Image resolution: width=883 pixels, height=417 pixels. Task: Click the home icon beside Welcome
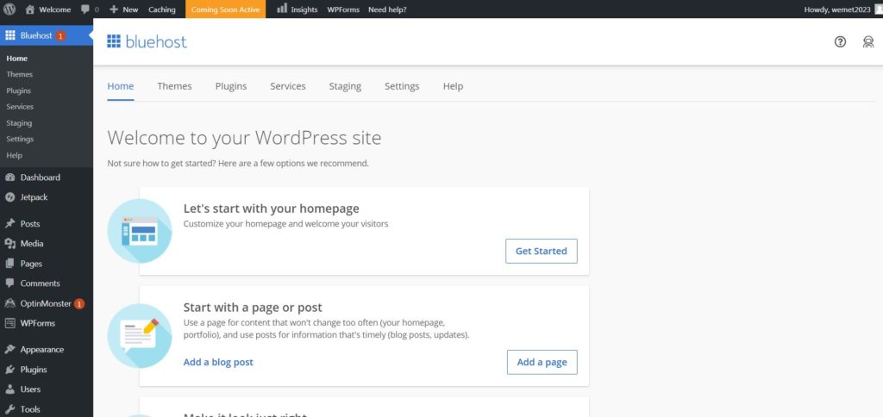click(30, 9)
